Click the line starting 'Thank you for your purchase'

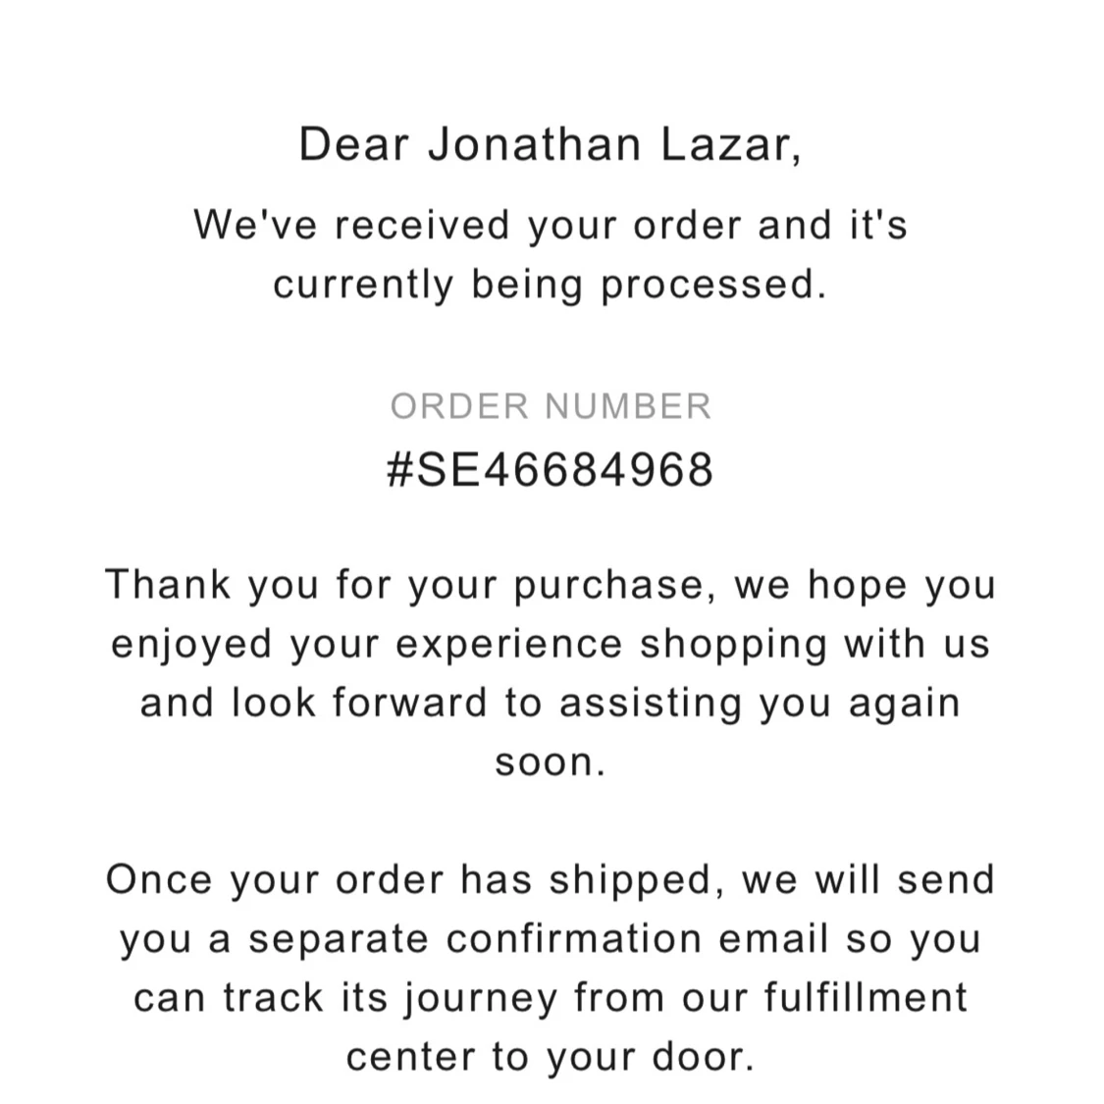pos(551,585)
